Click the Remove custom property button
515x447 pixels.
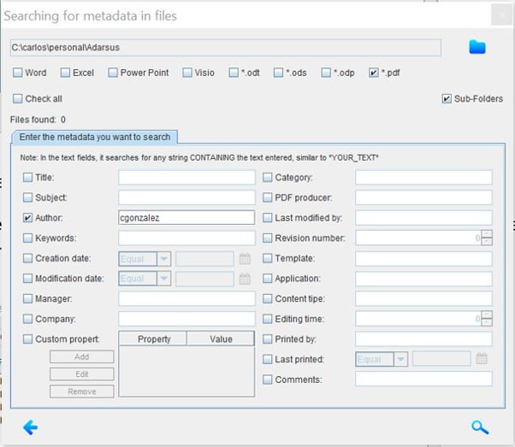(x=81, y=391)
